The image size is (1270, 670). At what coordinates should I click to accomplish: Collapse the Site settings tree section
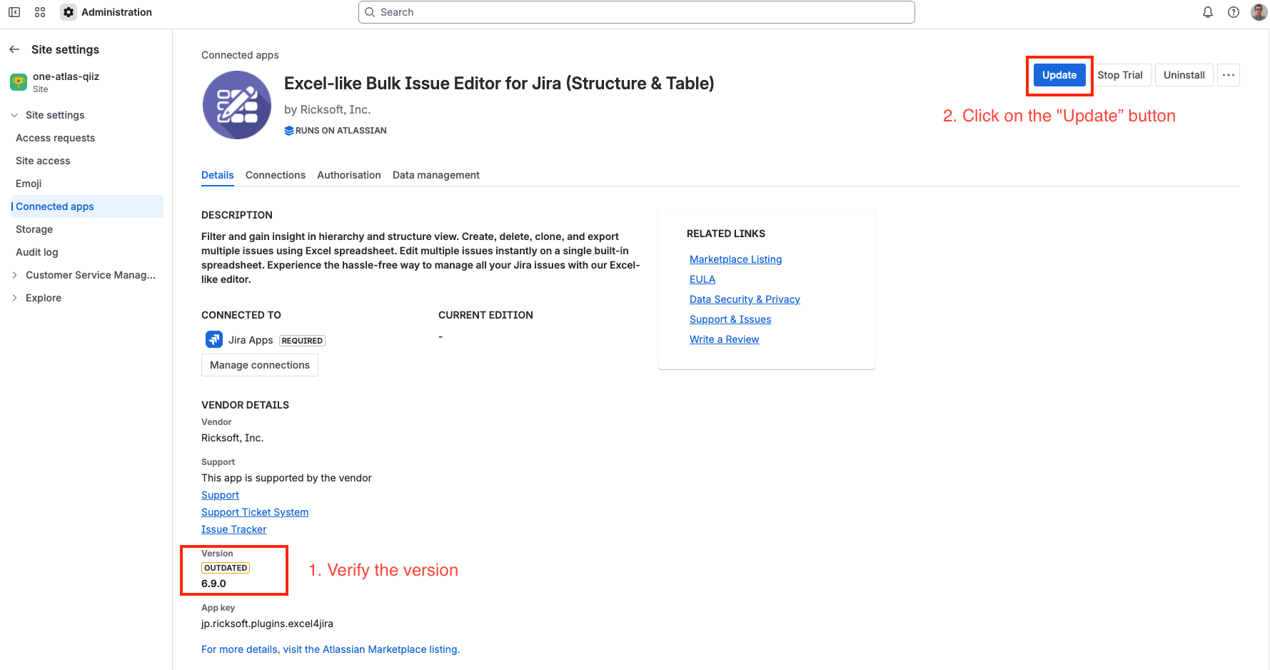[x=14, y=115]
